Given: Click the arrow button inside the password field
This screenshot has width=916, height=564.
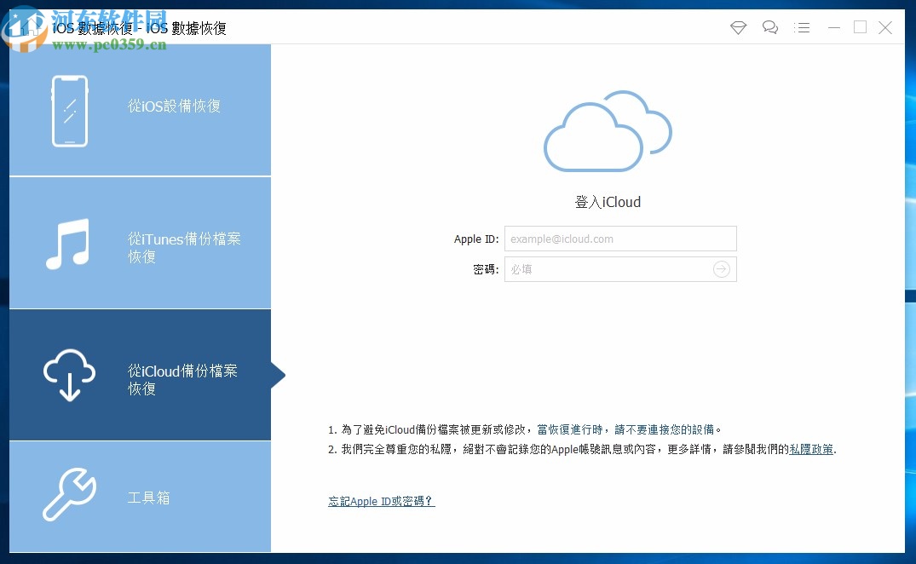Looking at the screenshot, I should [x=721, y=269].
